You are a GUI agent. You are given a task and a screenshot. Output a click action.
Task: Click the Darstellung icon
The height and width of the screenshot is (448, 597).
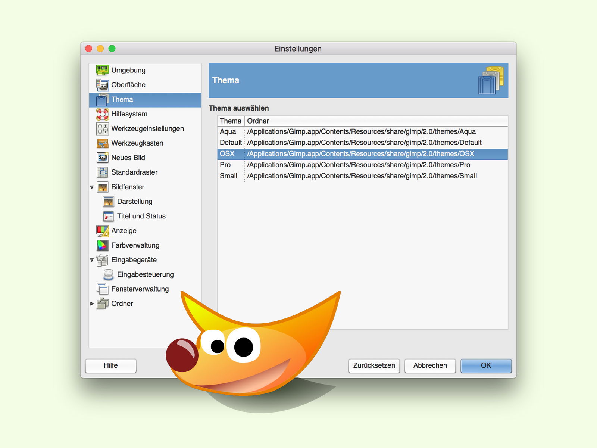click(x=108, y=202)
